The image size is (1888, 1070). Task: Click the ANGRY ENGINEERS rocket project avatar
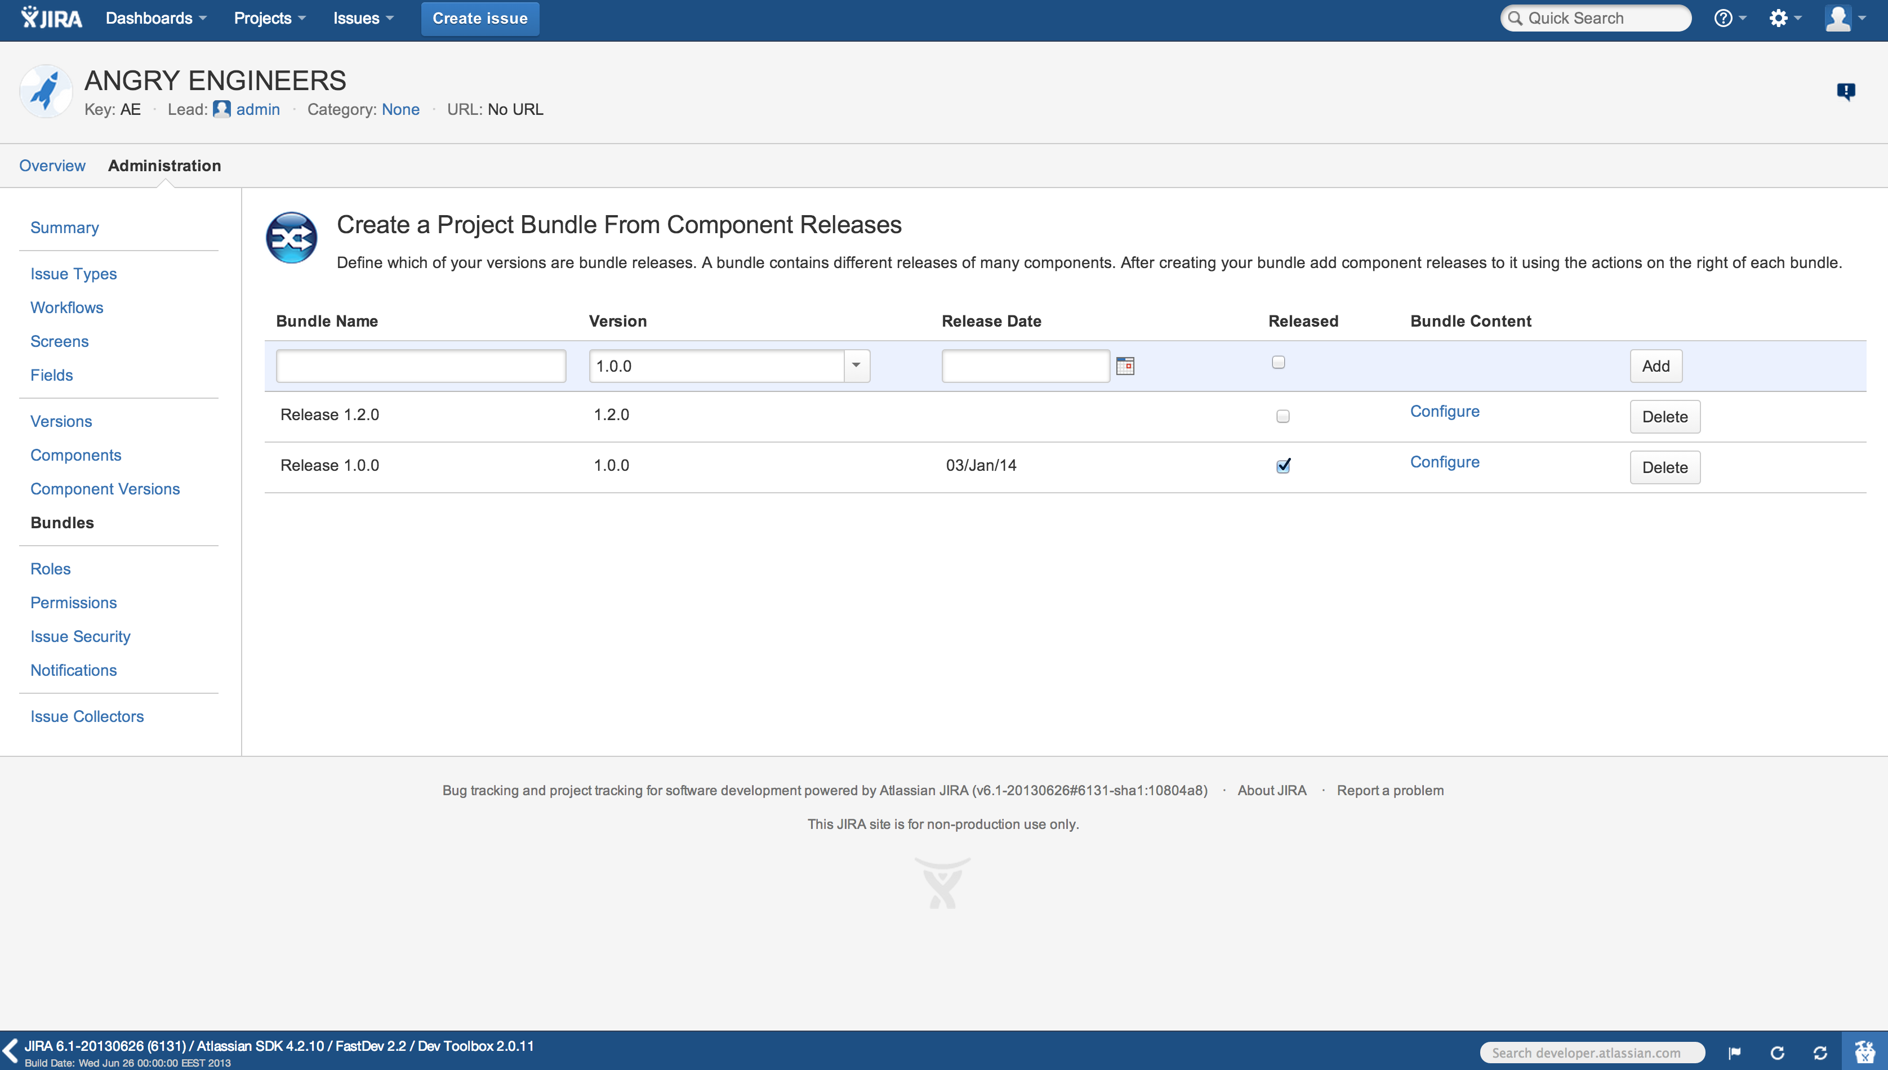46,91
